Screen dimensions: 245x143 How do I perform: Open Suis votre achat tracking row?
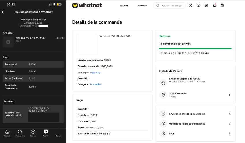pyautogui.click(x=195, y=95)
